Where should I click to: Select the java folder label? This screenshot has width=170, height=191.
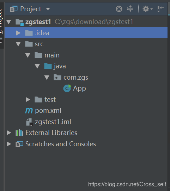60,66
